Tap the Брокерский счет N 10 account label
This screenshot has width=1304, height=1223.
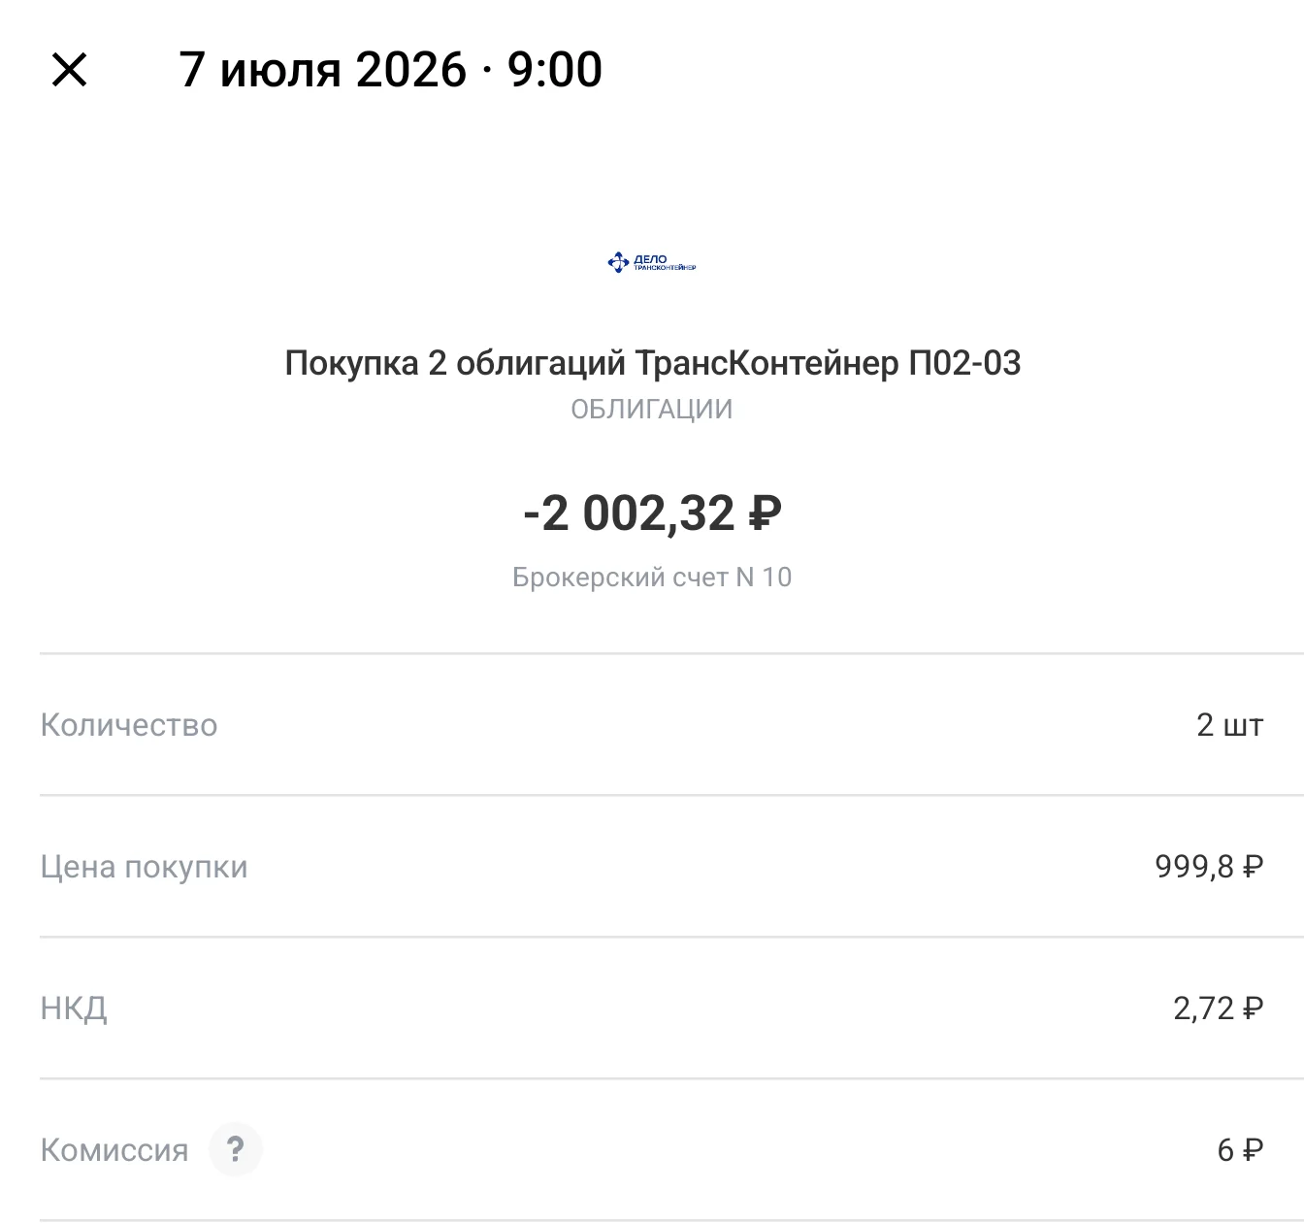652,578
